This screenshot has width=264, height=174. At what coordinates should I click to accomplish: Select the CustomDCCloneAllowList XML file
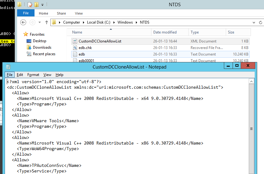pyautogui.click(x=100, y=41)
